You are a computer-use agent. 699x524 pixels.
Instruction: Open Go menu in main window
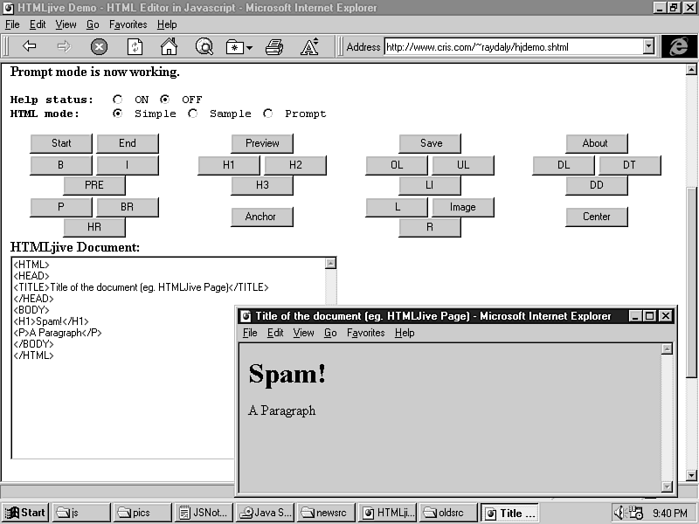[x=93, y=24]
